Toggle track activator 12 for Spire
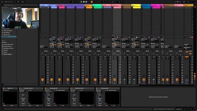The width and height of the screenshot is (197, 111). click(x=115, y=80)
